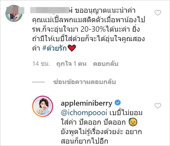The image size is (170, 146).
Task: Click the 14 ชม. timestamp
Action: pos(41,64)
